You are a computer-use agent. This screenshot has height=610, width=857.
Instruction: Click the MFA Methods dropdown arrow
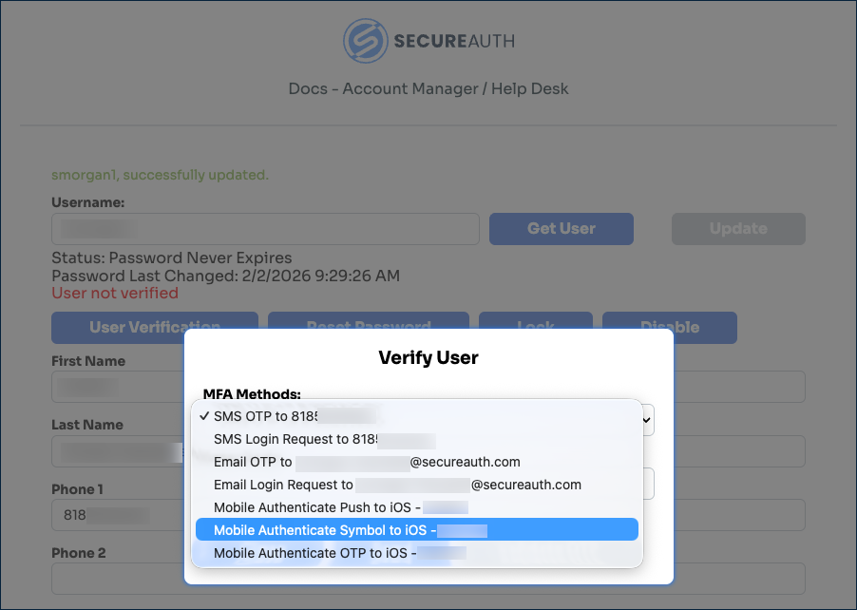click(x=647, y=420)
